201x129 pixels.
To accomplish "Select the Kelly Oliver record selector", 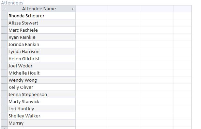I will [x=4, y=87].
